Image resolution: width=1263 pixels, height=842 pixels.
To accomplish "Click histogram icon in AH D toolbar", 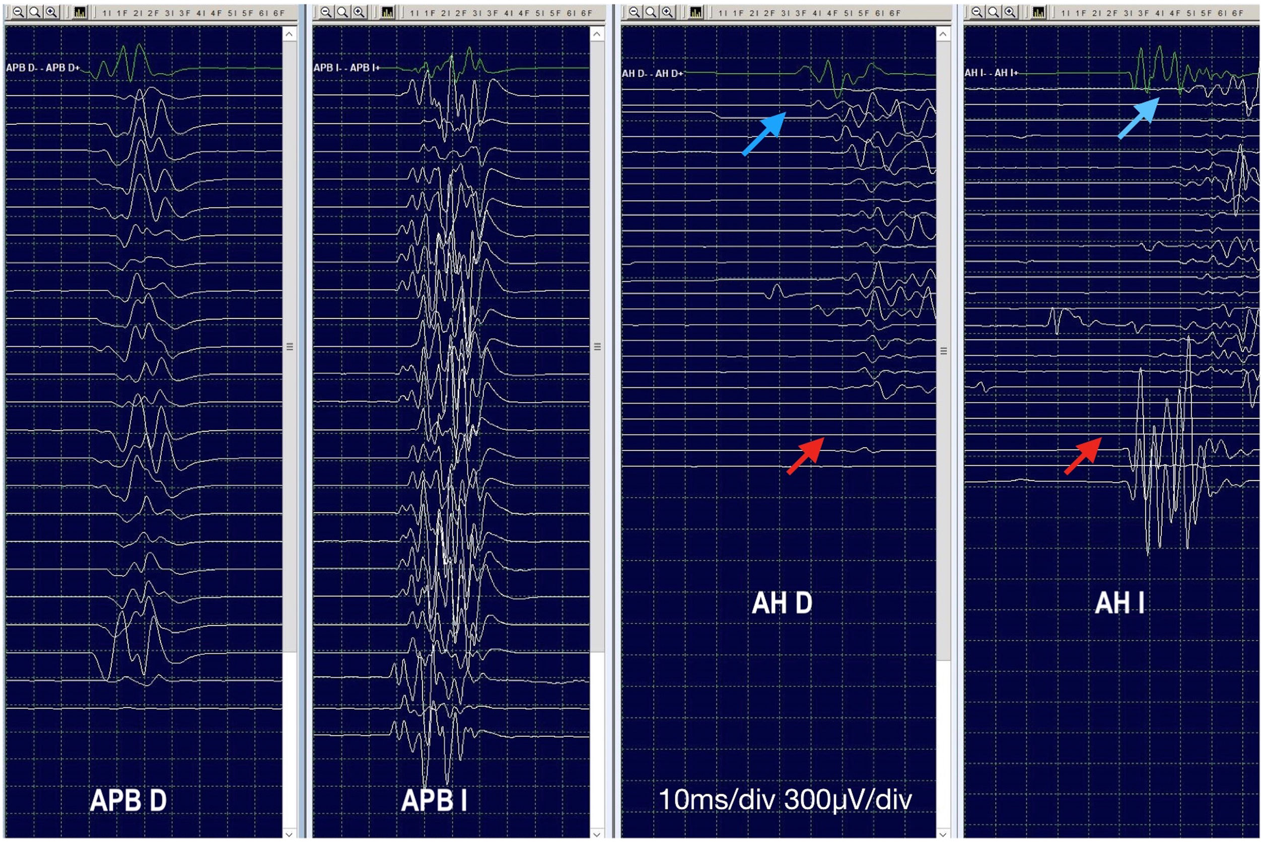I will point(695,12).
